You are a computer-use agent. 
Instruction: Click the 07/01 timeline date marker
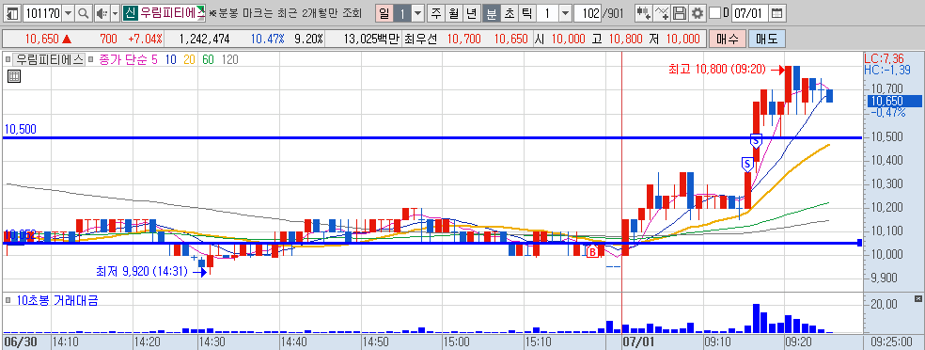(x=639, y=342)
